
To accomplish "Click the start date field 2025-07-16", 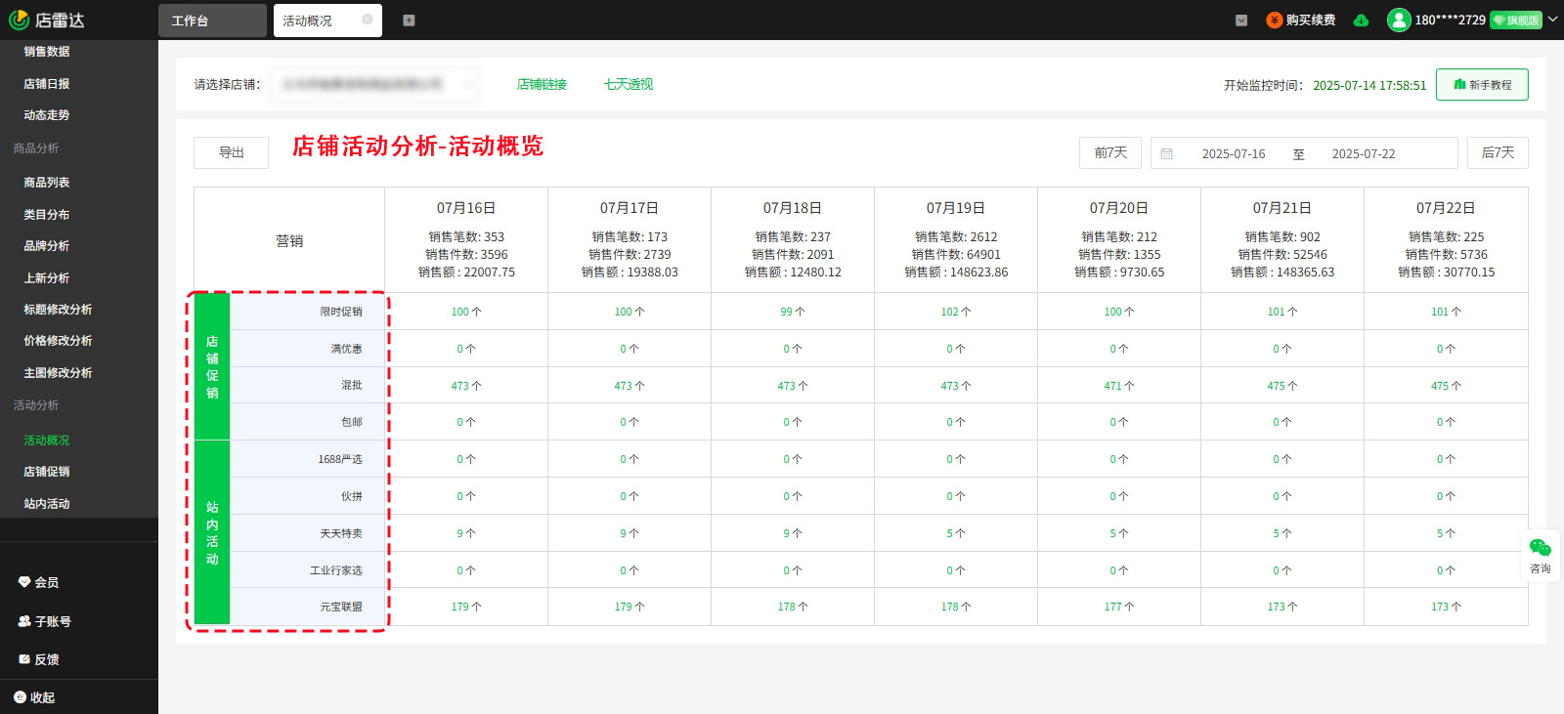I will tap(1234, 153).
